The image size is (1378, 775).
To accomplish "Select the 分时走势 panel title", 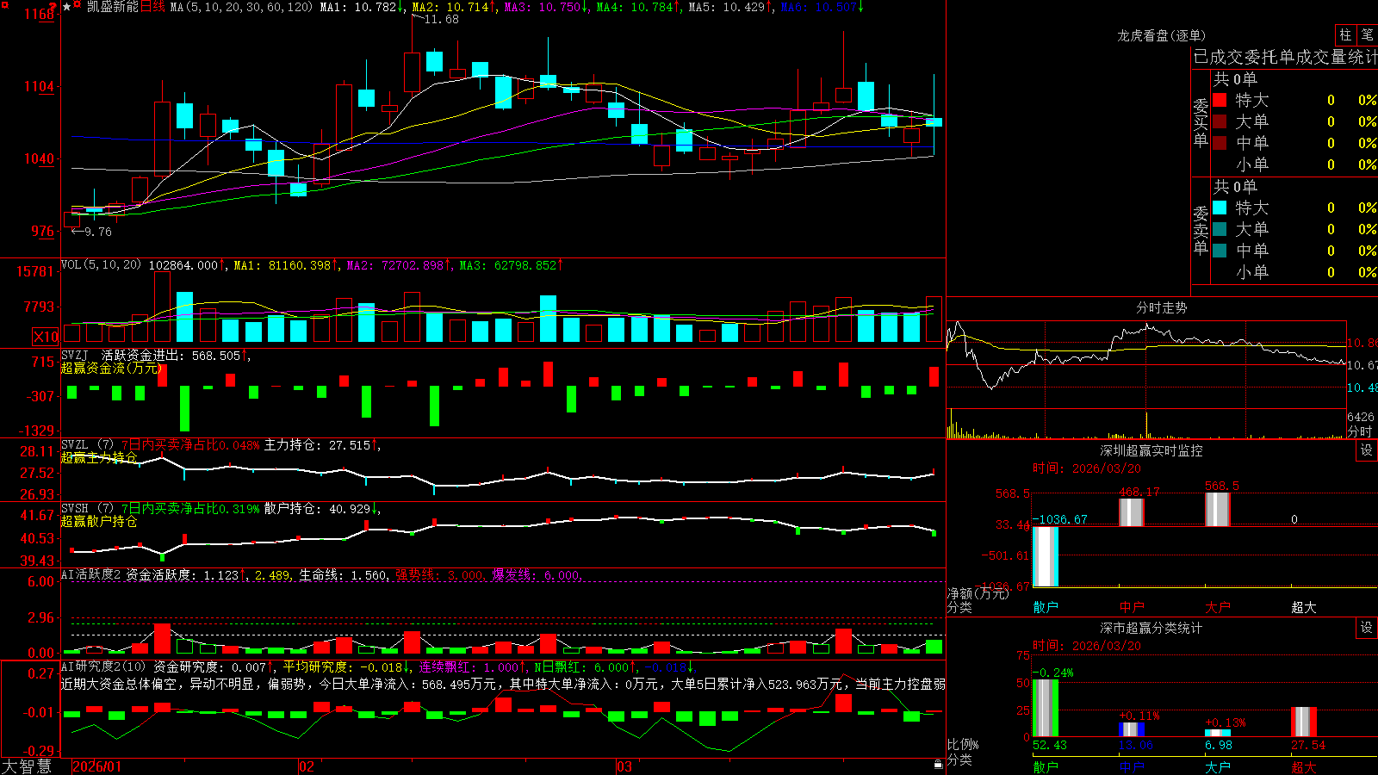I will pyautogui.click(x=1161, y=307).
